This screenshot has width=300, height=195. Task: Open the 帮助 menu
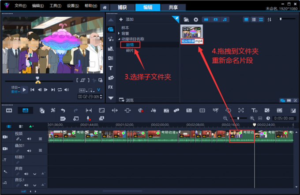click(91, 6)
